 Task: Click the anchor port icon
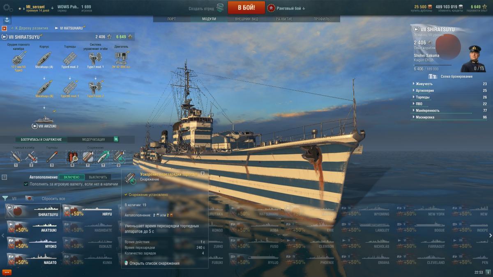pos(7,20)
